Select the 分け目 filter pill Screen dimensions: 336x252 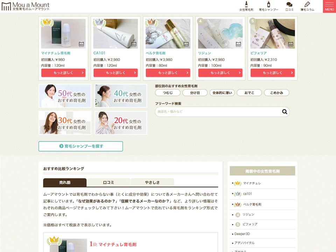[x=195, y=93]
